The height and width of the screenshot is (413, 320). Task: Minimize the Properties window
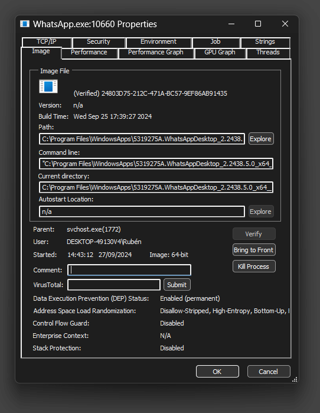coord(231,24)
